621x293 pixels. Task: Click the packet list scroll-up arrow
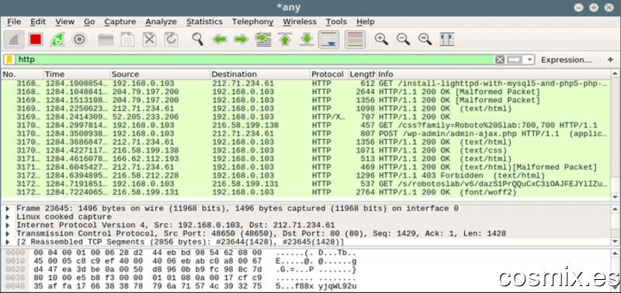click(615, 74)
